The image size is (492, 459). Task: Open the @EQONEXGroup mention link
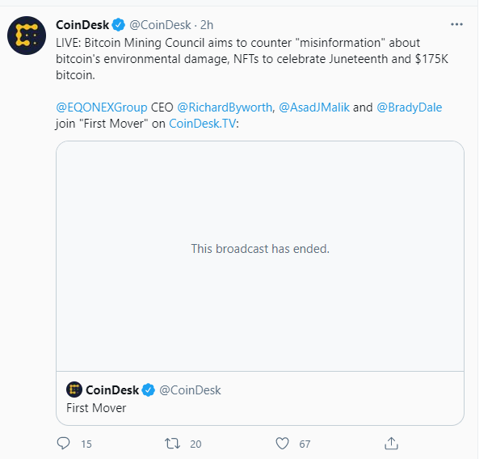(102, 107)
